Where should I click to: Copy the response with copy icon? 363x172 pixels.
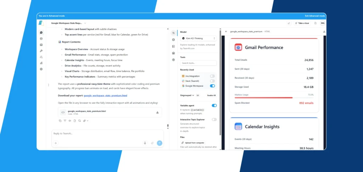pyautogui.click(x=60, y=121)
